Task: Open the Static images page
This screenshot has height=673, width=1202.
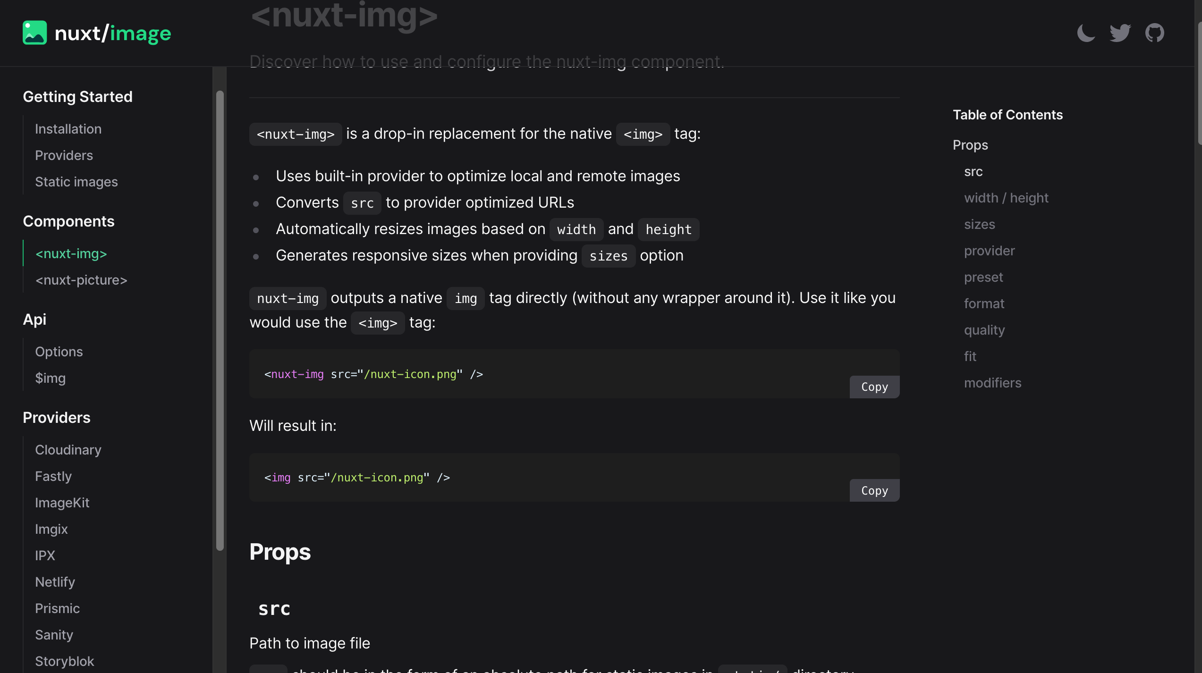Action: [x=76, y=182]
